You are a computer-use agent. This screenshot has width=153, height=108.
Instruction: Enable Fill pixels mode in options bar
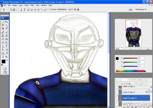pos(17,9)
